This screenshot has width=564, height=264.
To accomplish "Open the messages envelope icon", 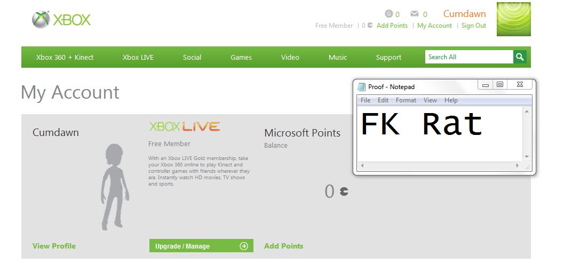I will [415, 14].
